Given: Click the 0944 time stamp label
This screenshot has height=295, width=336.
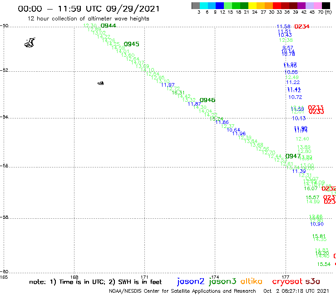Looking at the screenshot, I should (109, 25).
